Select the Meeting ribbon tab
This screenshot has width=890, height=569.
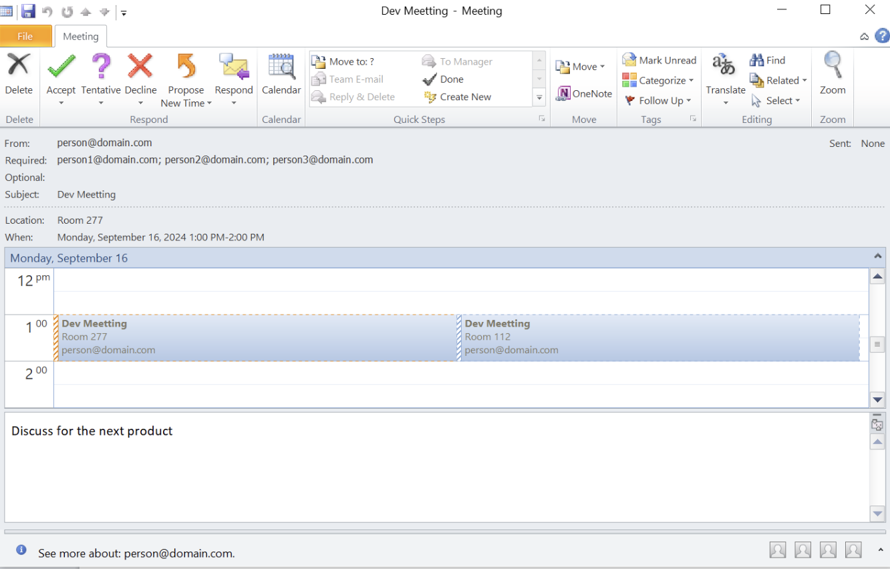80,37
